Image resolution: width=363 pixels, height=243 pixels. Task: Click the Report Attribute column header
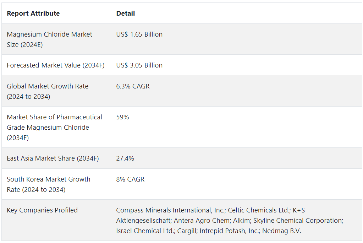click(33, 13)
